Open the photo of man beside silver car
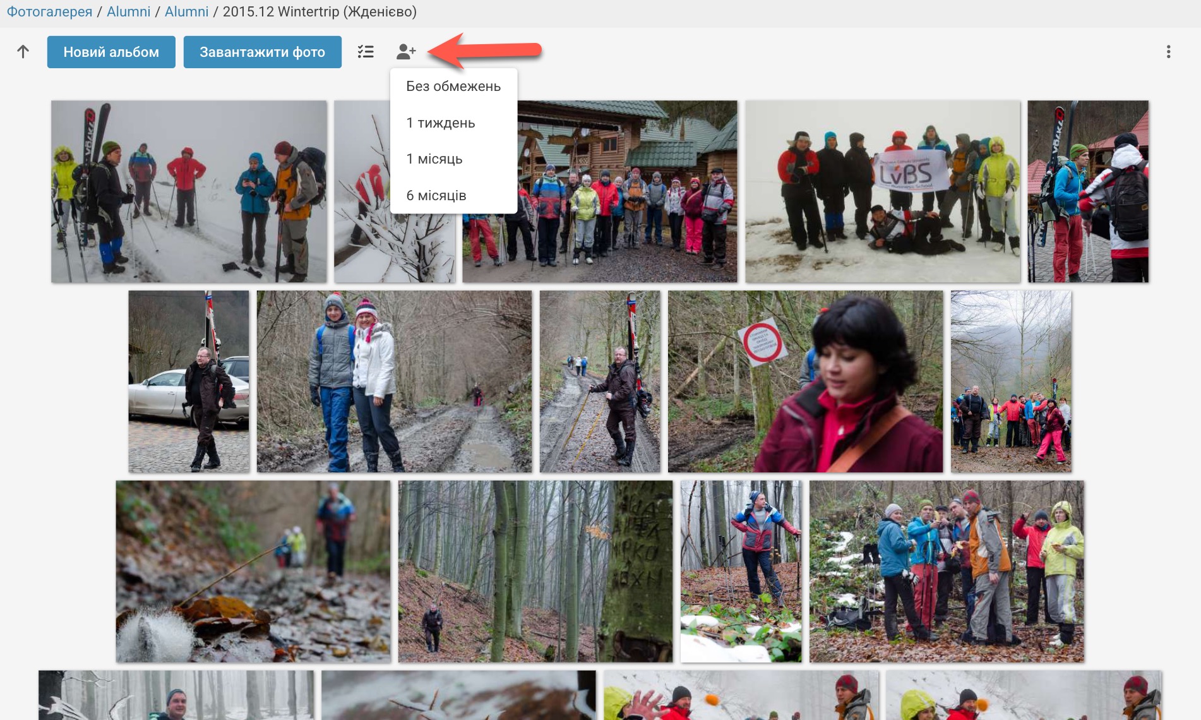 pyautogui.click(x=188, y=381)
